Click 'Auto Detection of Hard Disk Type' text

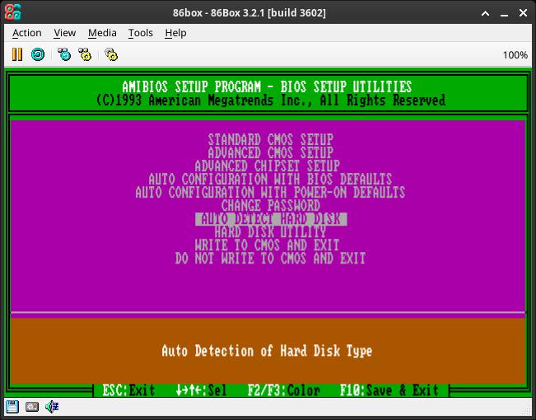[267, 351]
